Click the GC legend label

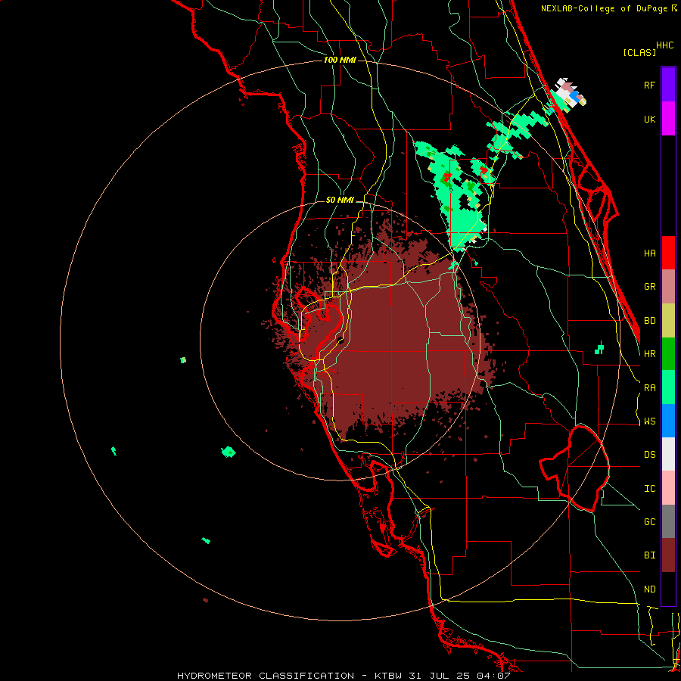click(x=649, y=522)
